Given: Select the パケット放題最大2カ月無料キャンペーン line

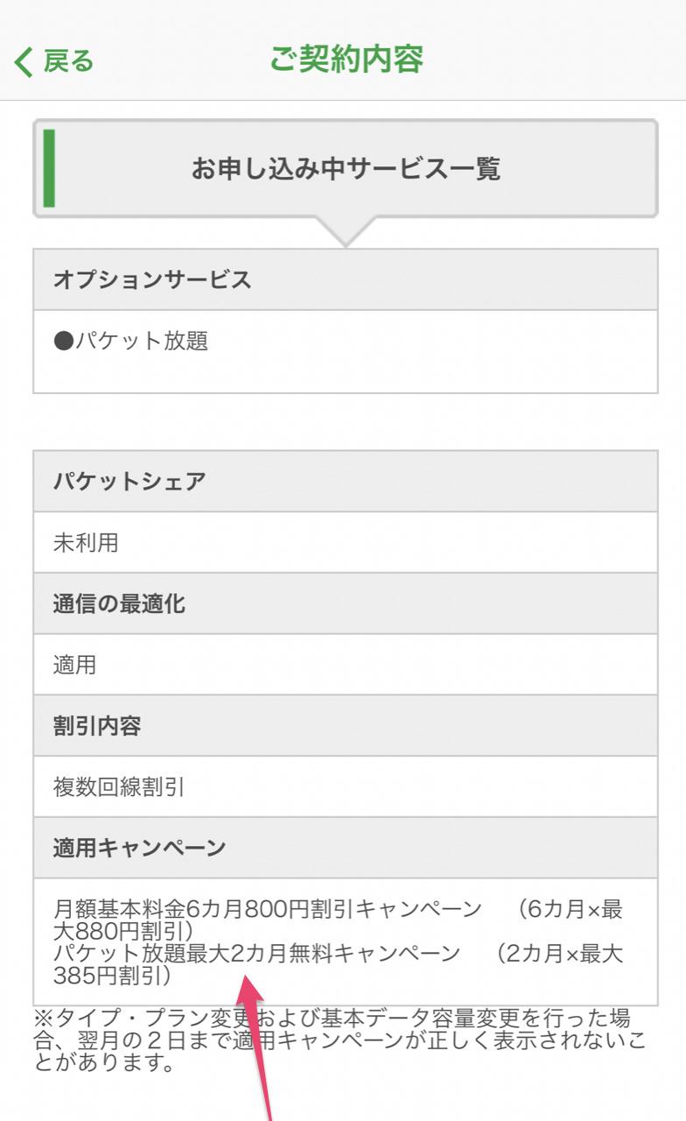Looking at the screenshot, I should tap(256, 953).
